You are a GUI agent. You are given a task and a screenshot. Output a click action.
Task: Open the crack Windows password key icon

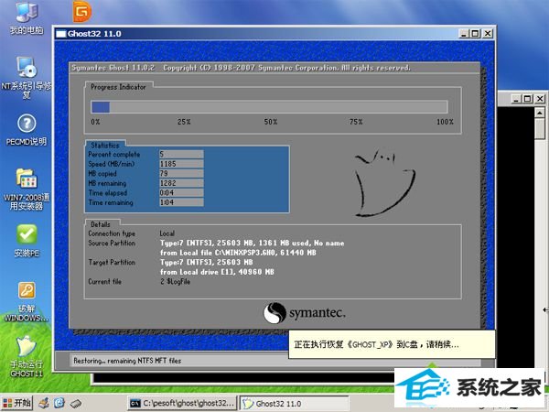(x=27, y=302)
